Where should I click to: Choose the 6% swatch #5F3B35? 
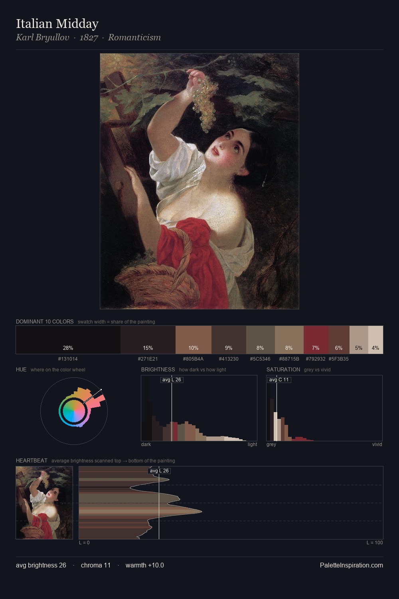pos(339,340)
